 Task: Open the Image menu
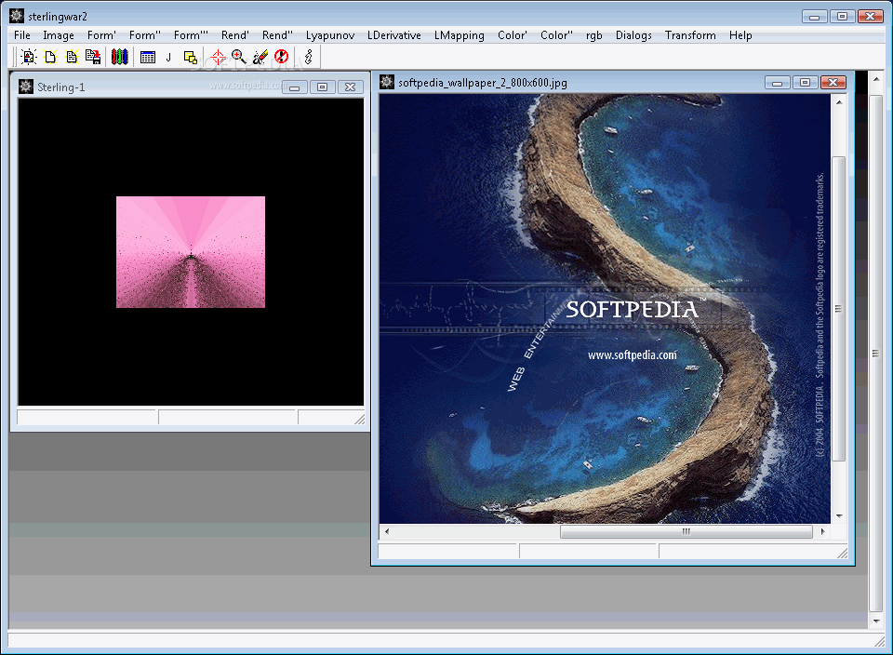click(59, 35)
